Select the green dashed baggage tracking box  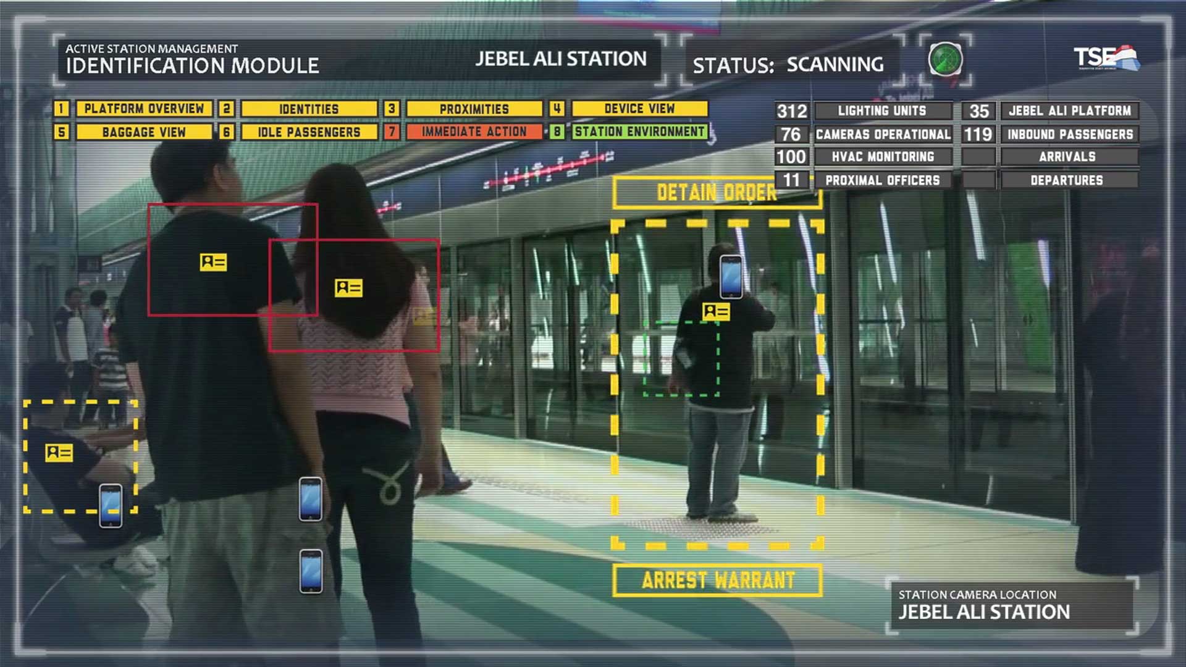(681, 358)
